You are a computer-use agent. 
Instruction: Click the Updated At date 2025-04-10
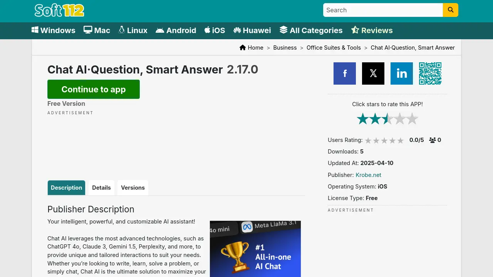(377, 163)
